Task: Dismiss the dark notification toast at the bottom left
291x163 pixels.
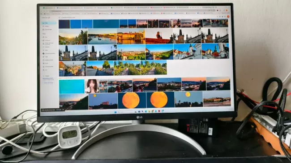Action: 63,110
